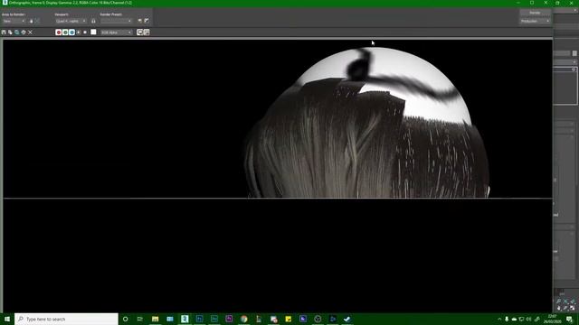
Task: Open the Mail app in taskbar
Action: coord(170,319)
